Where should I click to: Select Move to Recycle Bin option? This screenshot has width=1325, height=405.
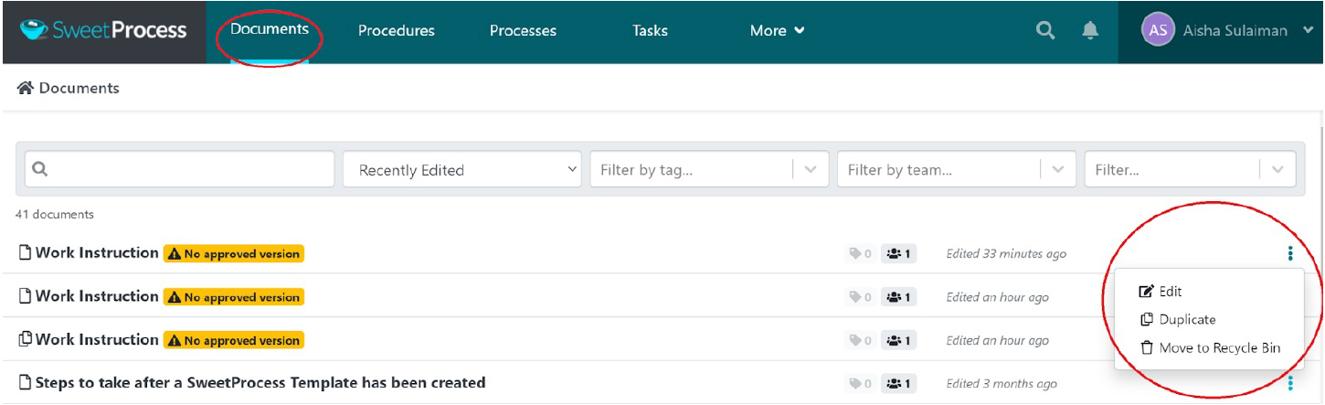coord(1219,348)
